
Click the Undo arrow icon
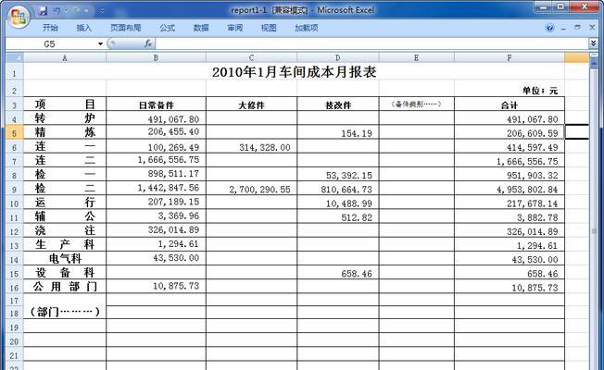tap(57, 11)
